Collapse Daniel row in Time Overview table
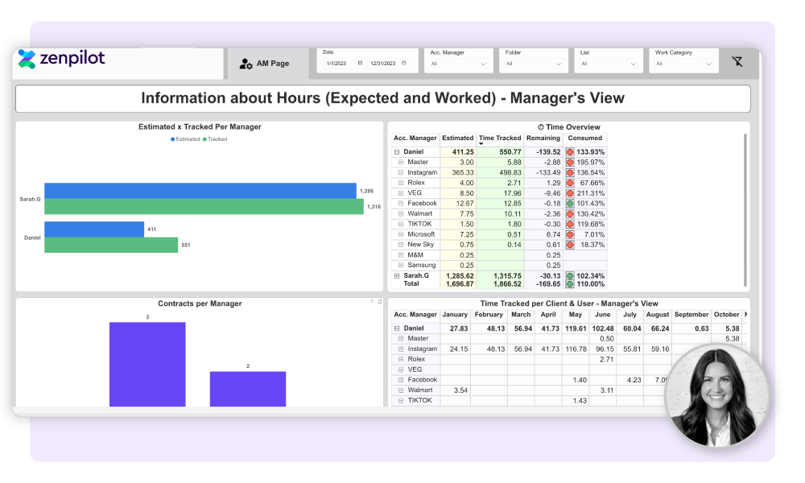805x483 pixels. 397,152
